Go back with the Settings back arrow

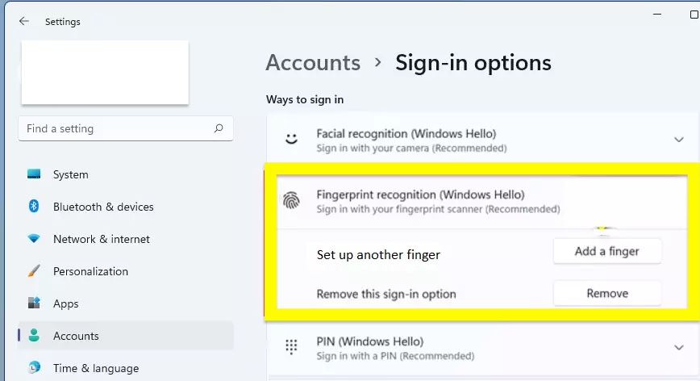pyautogui.click(x=24, y=21)
